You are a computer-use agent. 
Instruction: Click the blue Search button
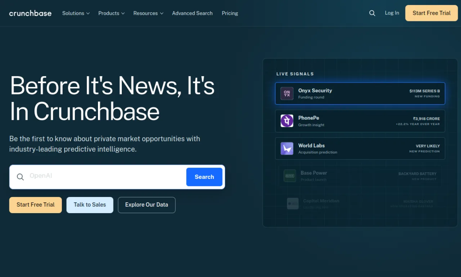click(204, 177)
